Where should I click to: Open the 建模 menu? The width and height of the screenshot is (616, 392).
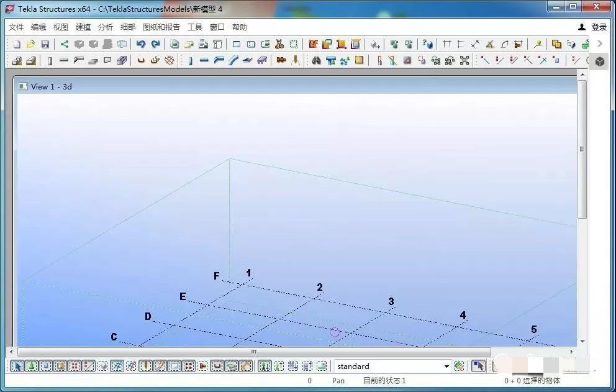[x=83, y=27]
